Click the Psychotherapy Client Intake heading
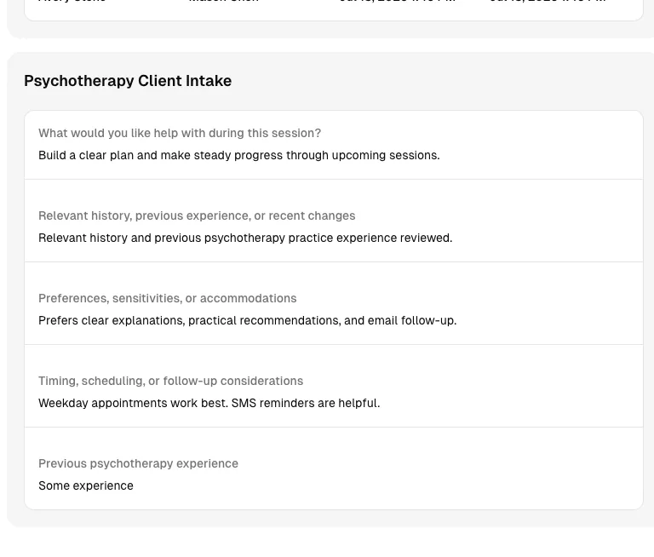The height and width of the screenshot is (557, 654). 128,81
